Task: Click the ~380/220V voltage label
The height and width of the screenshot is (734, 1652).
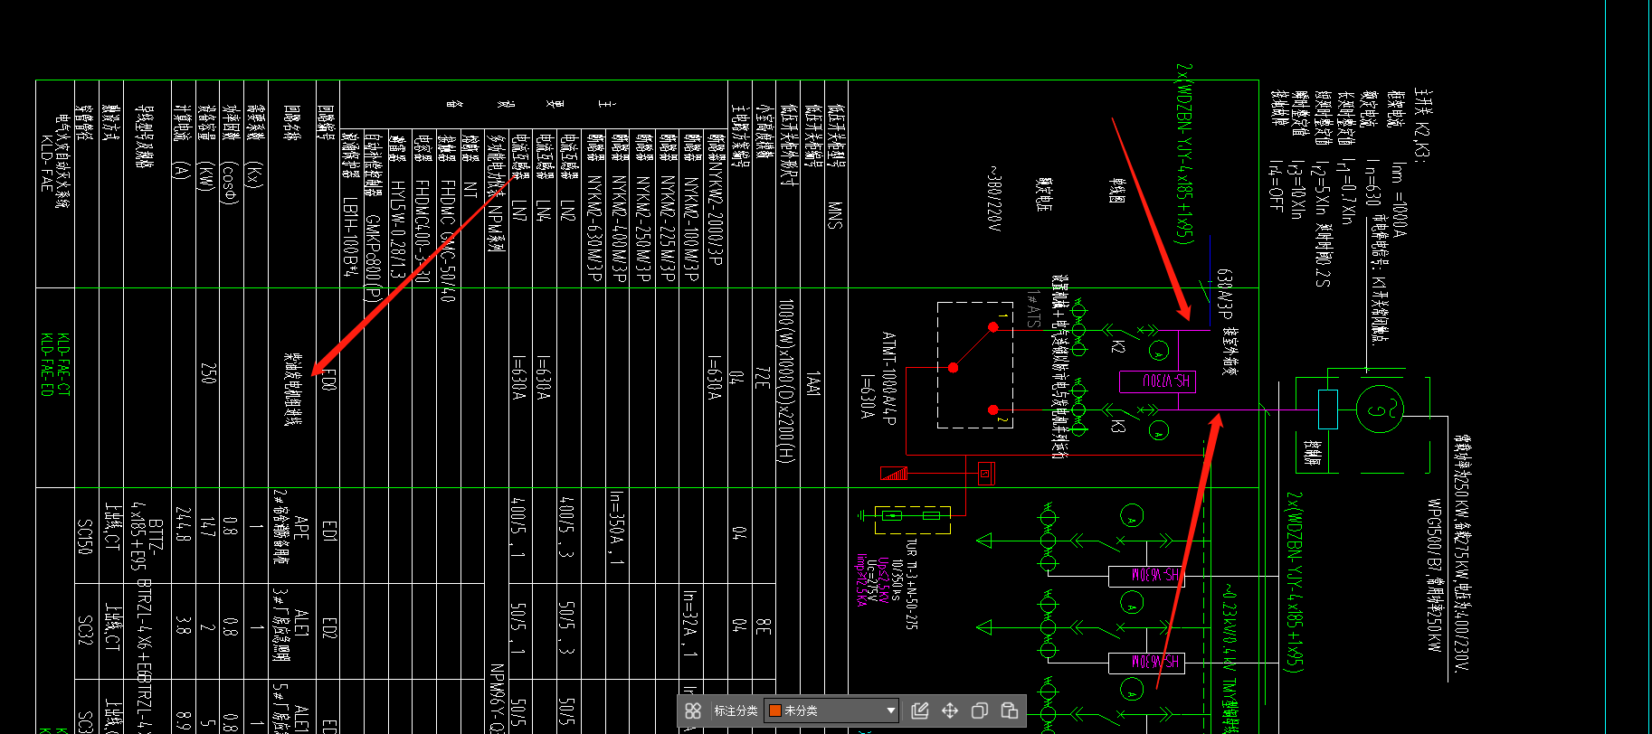Action: pos(994,198)
